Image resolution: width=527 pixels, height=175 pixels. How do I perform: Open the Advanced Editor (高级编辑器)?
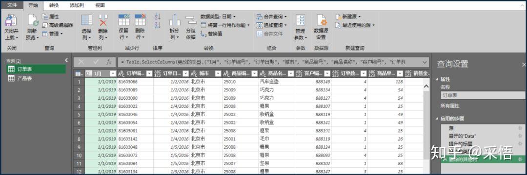(57, 25)
